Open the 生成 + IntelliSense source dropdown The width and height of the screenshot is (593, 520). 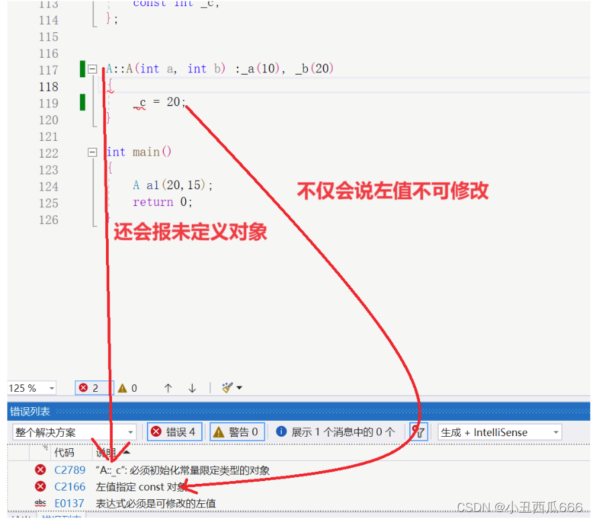[499, 432]
